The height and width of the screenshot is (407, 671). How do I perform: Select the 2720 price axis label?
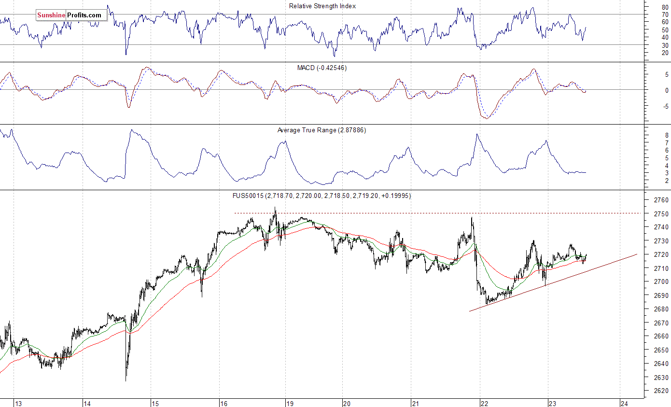point(661,254)
